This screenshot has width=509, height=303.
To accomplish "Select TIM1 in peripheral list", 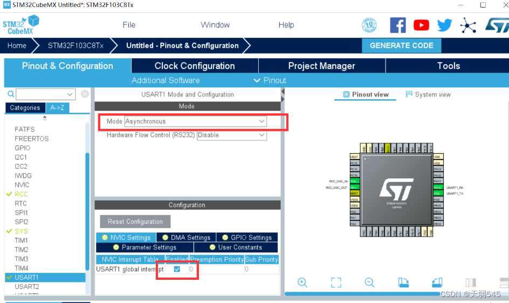I will point(21,240).
